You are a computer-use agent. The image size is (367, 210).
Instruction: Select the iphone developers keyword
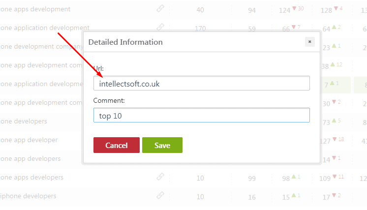(x=28, y=196)
